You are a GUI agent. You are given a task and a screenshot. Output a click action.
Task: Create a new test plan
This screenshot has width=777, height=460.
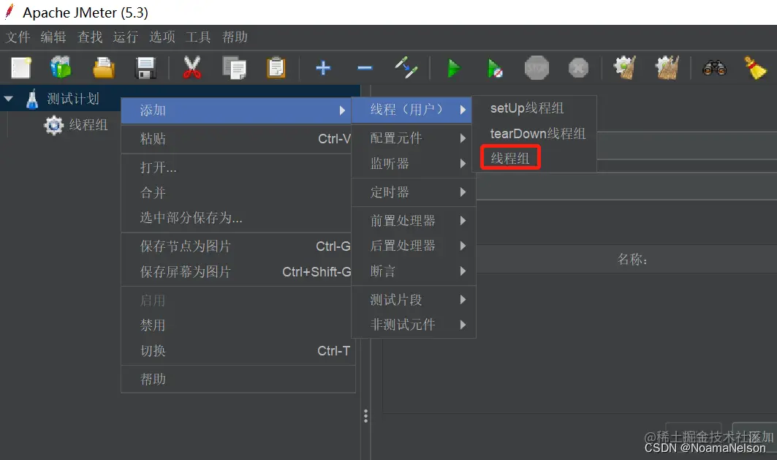point(20,67)
